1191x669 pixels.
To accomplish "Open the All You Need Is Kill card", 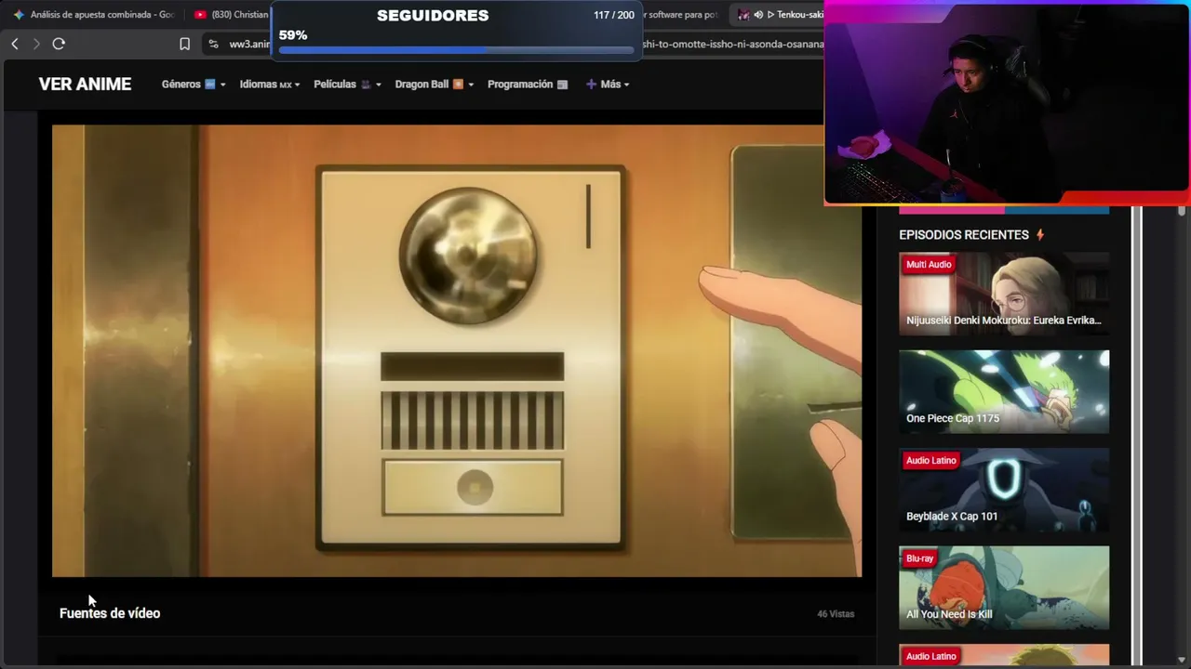I will coord(1004,588).
